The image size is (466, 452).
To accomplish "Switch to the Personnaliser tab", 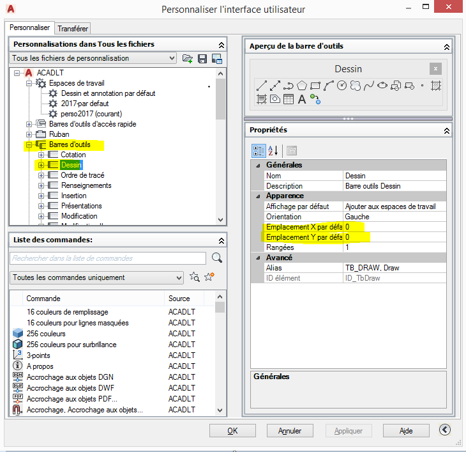I will click(x=30, y=27).
